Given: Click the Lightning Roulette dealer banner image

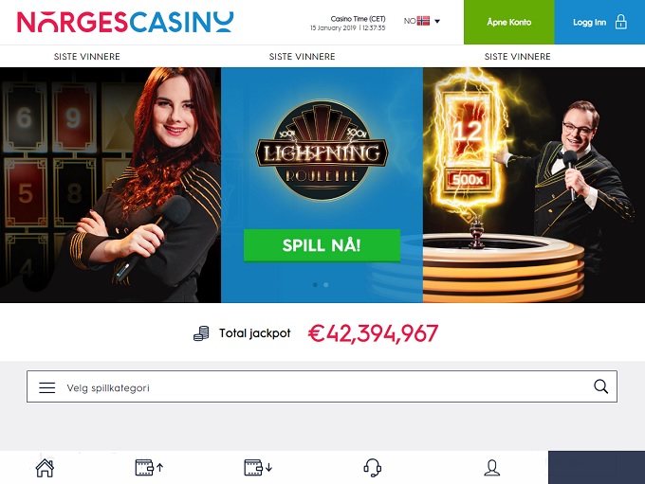Looking at the screenshot, I should click(x=322, y=186).
